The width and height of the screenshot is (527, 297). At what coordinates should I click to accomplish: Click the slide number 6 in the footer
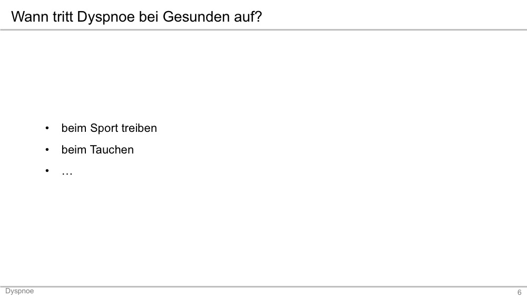point(519,292)
